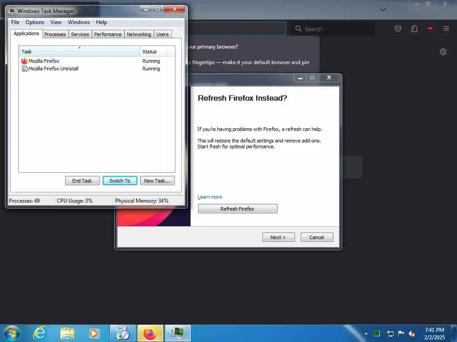The image size is (457, 342).
Task: Click the Task Manager title bar icon
Action: 12,11
